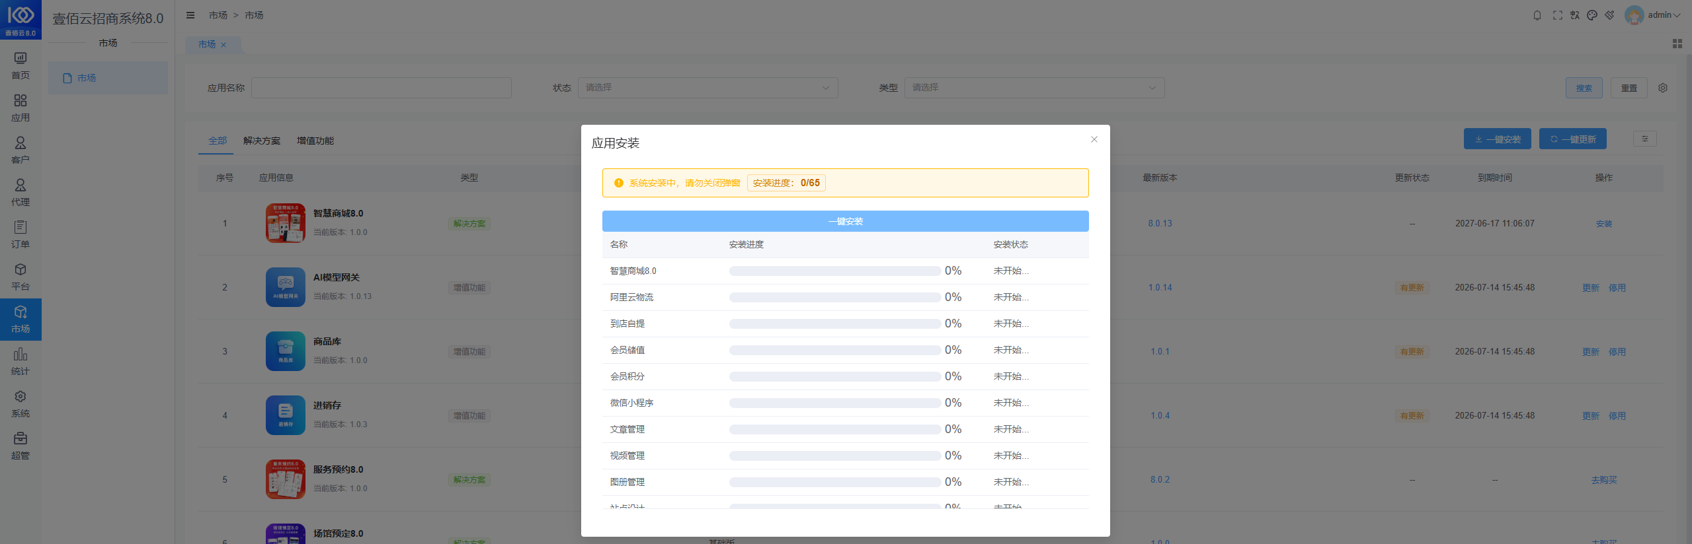Click 图册管理 in the install list
Image resolution: width=1692 pixels, height=544 pixels.
627,482
